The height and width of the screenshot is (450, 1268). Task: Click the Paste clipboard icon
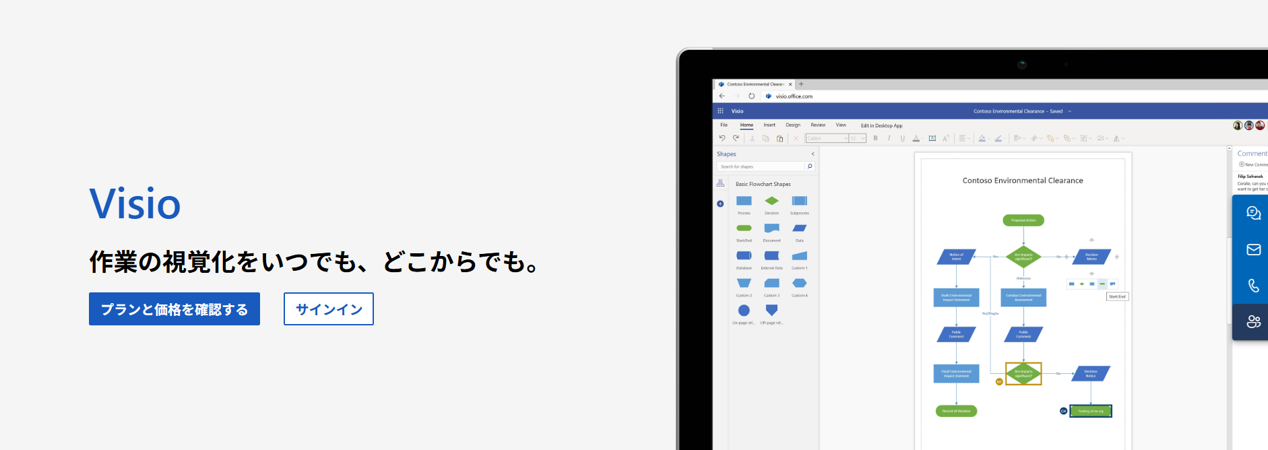(x=780, y=138)
